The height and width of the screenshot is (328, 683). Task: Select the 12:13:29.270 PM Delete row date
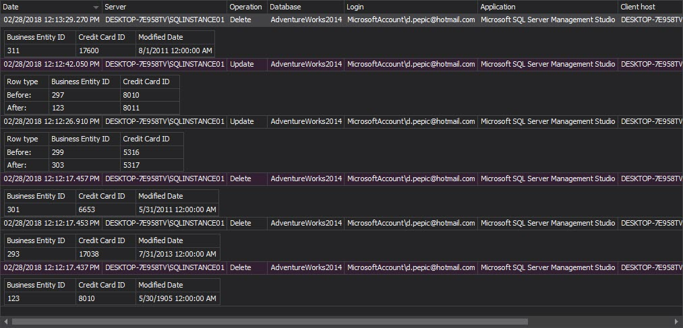pos(51,20)
